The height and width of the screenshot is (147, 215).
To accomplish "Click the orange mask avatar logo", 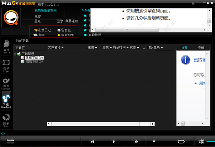I will [11, 18].
